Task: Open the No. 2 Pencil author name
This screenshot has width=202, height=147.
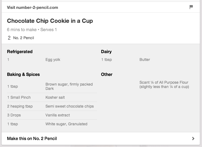Action: pos(24,38)
